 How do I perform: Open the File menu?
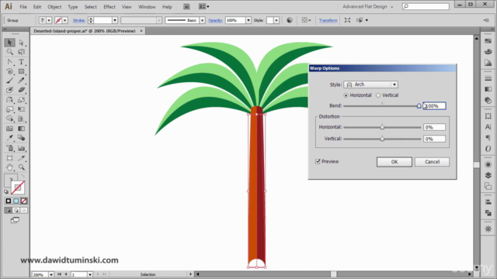23,7
